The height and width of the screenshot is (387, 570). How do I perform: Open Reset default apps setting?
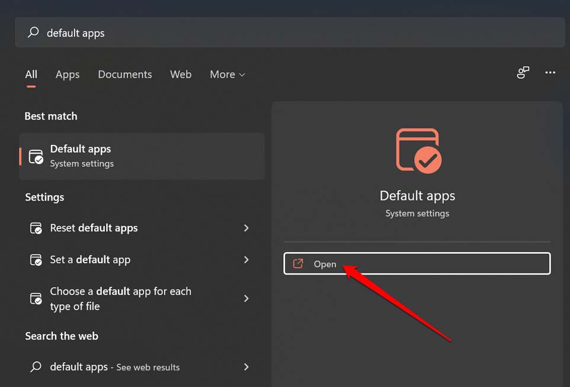142,228
